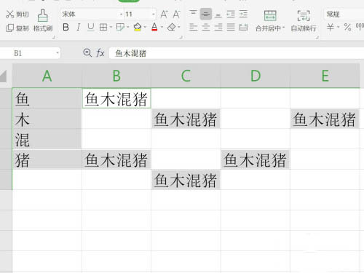364x273 pixels.
Task: Expand the eraser clear dropdown arrow
Action: click(x=179, y=27)
